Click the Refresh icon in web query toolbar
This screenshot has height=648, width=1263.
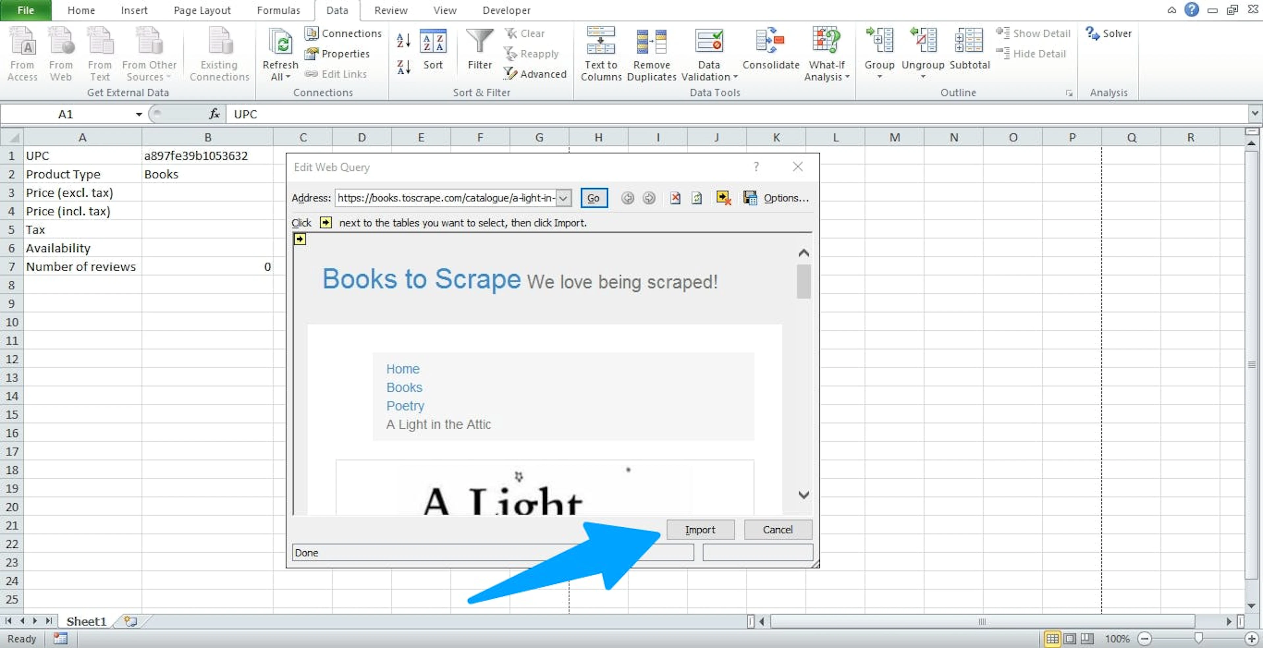pos(697,198)
